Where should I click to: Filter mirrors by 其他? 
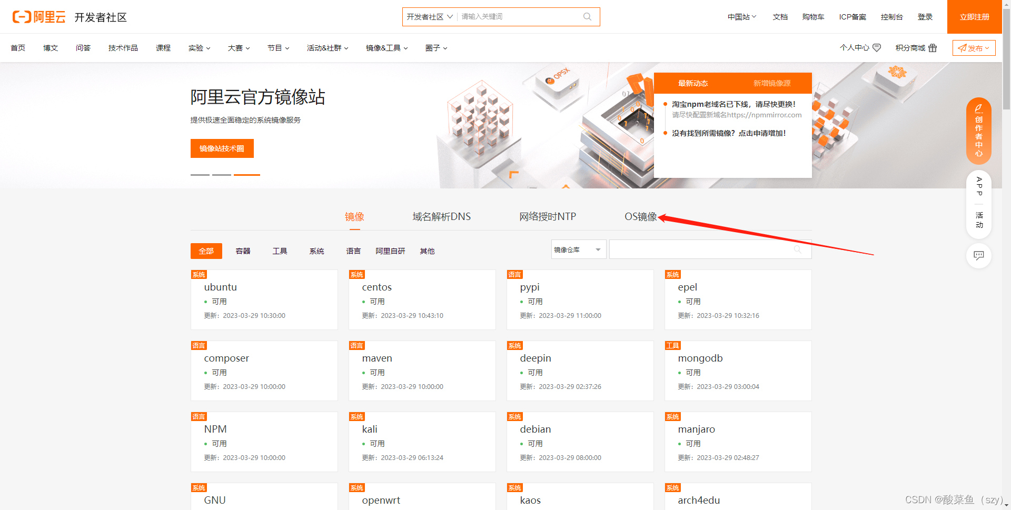tap(427, 251)
